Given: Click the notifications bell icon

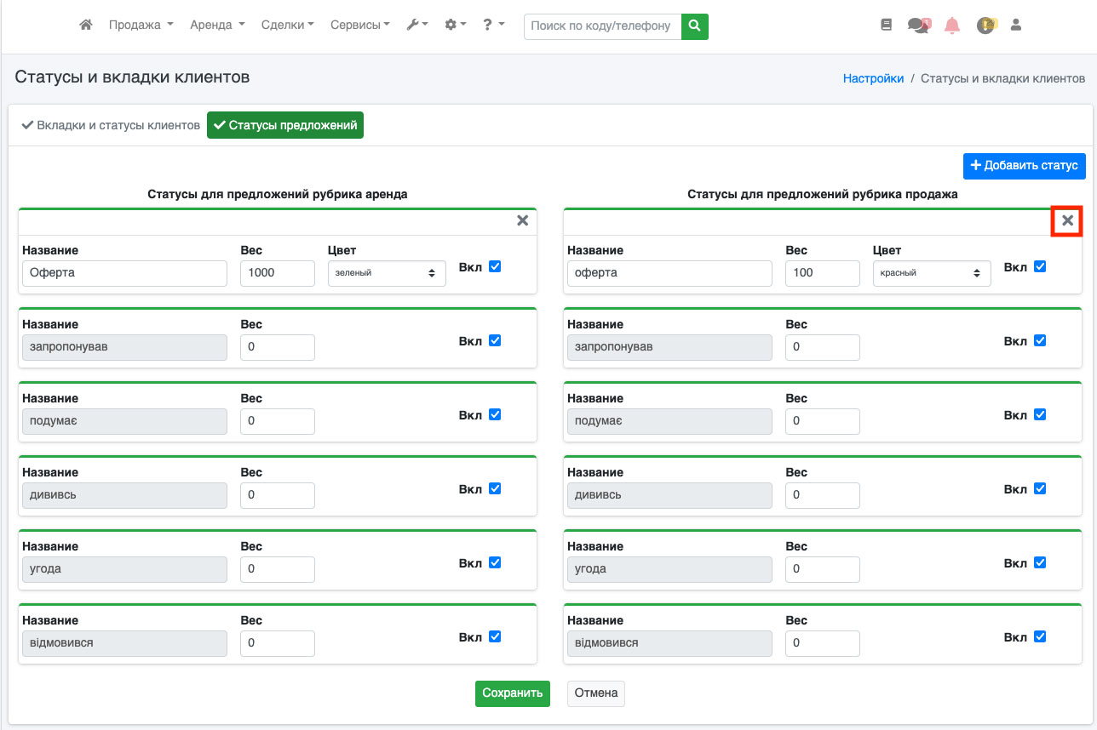Looking at the screenshot, I should pyautogui.click(x=952, y=26).
